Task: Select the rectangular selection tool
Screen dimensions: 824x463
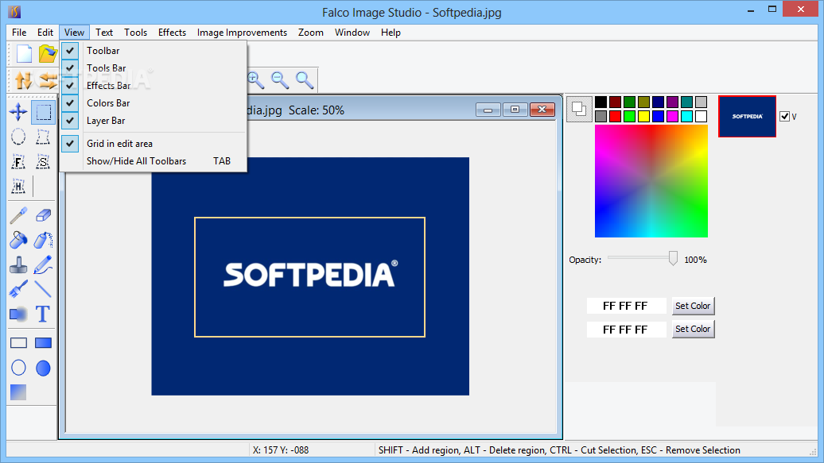Action: click(43, 112)
